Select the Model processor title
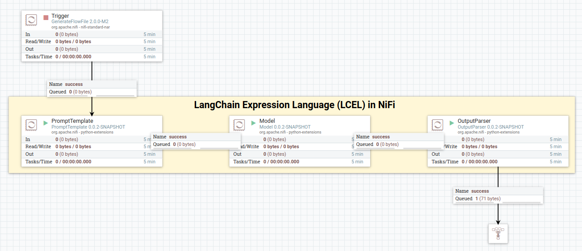 267,121
